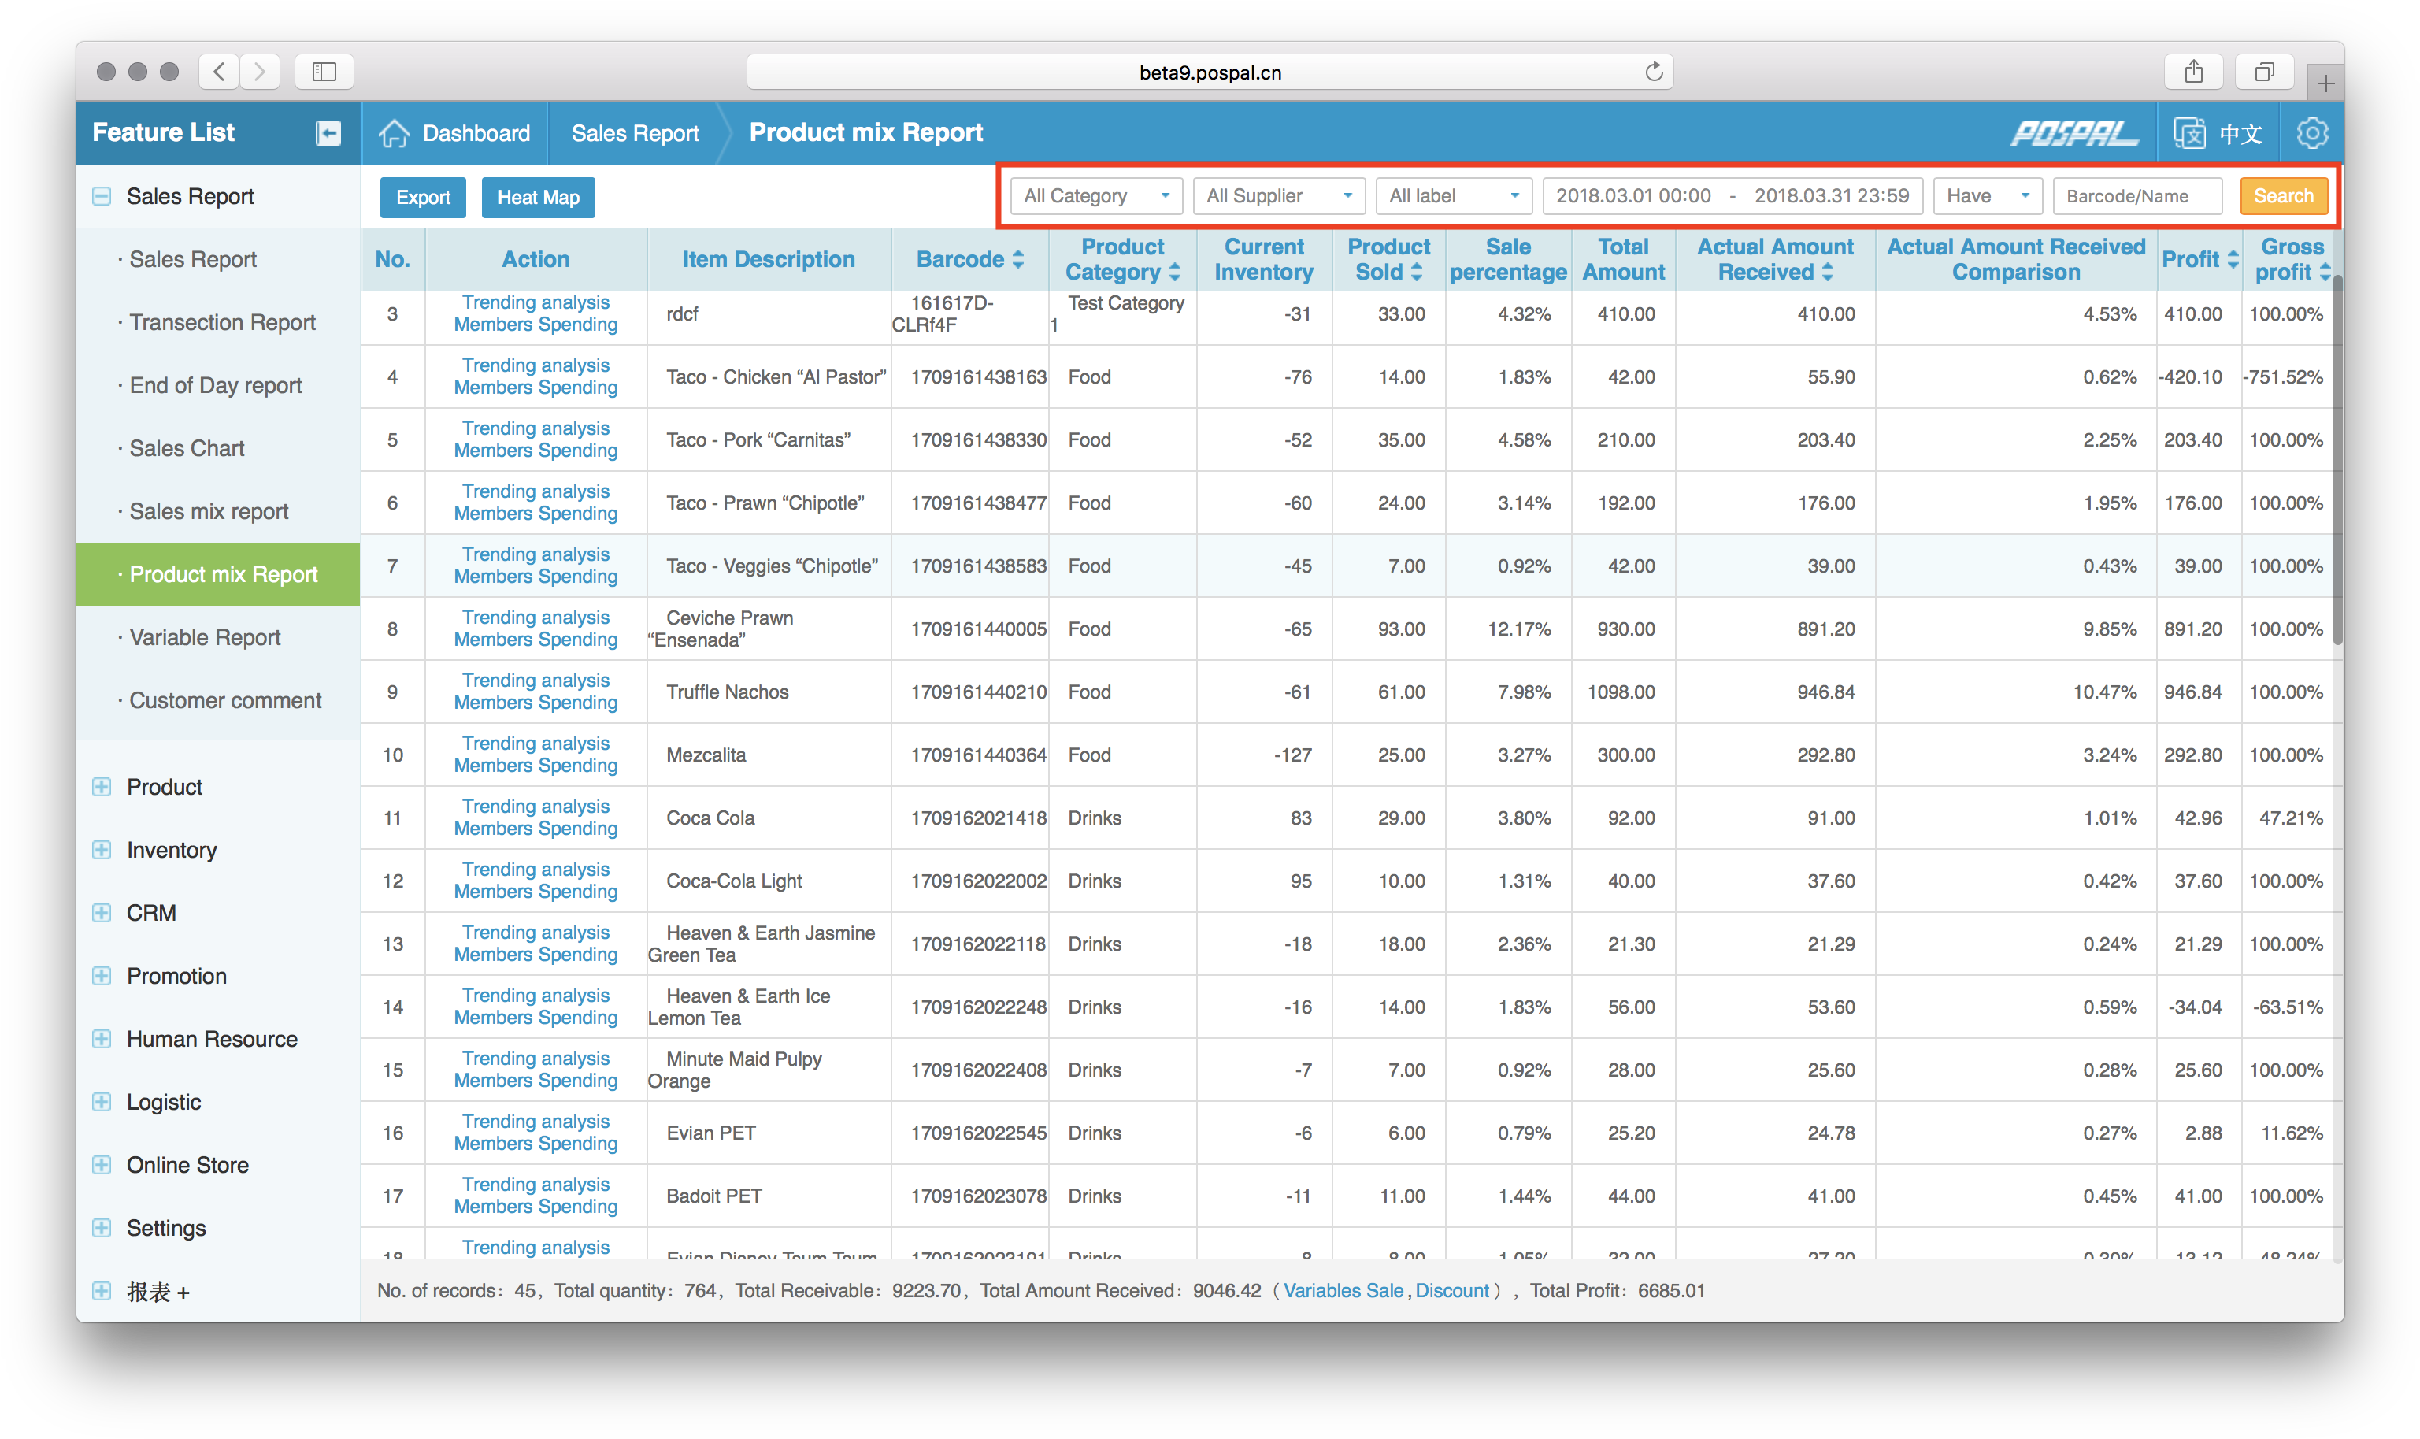Open the All Category dropdown
Screen dimensions: 2420x1439
point(1095,196)
